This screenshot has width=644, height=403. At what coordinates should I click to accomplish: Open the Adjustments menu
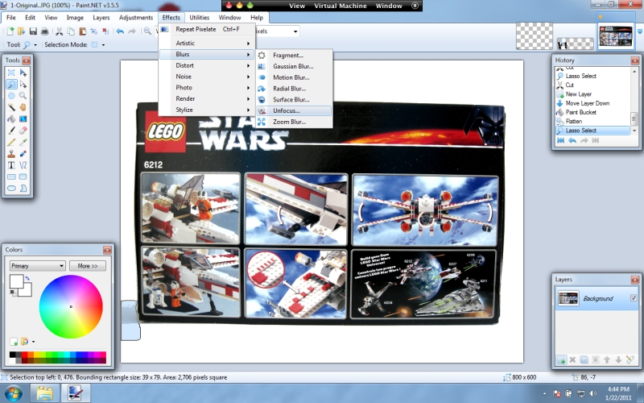click(136, 18)
